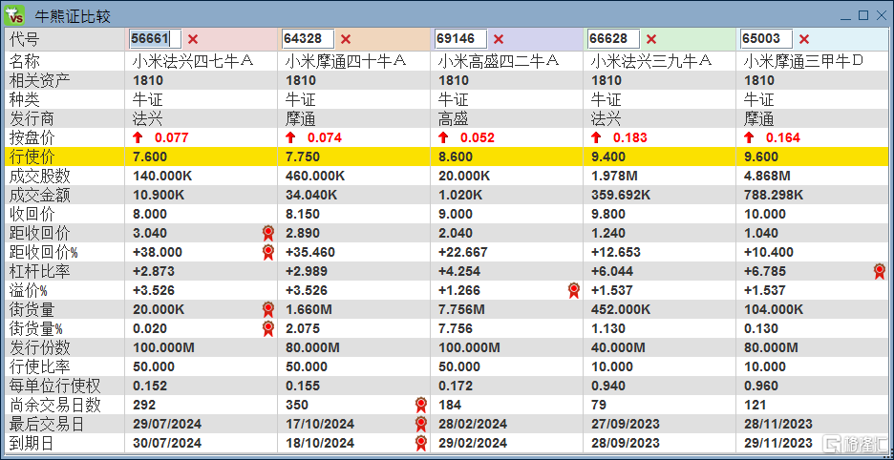Image resolution: width=894 pixels, height=460 pixels.
Task: Click the award ribbon beside 17/10/2024
Action: click(x=421, y=424)
